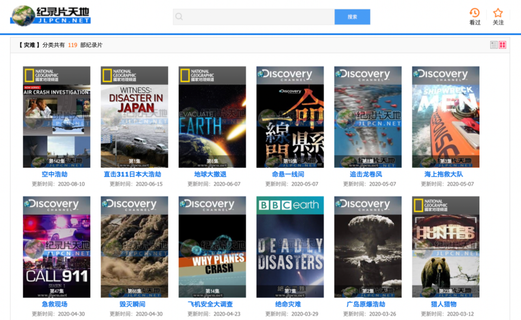
Task: Open the 追击龙卷风 title link
Action: point(366,174)
